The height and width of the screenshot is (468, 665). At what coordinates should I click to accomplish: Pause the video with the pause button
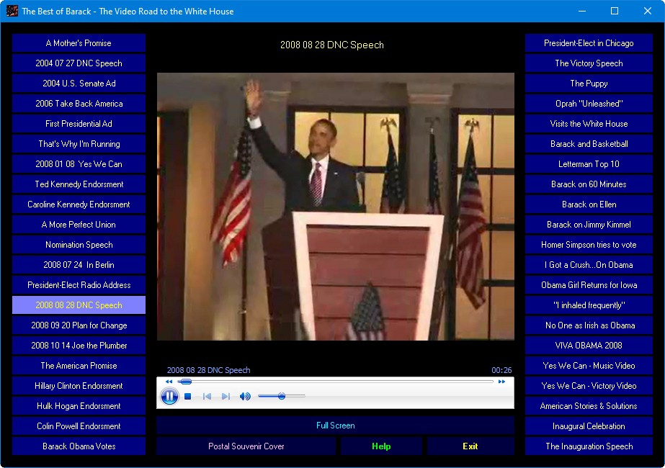[169, 396]
